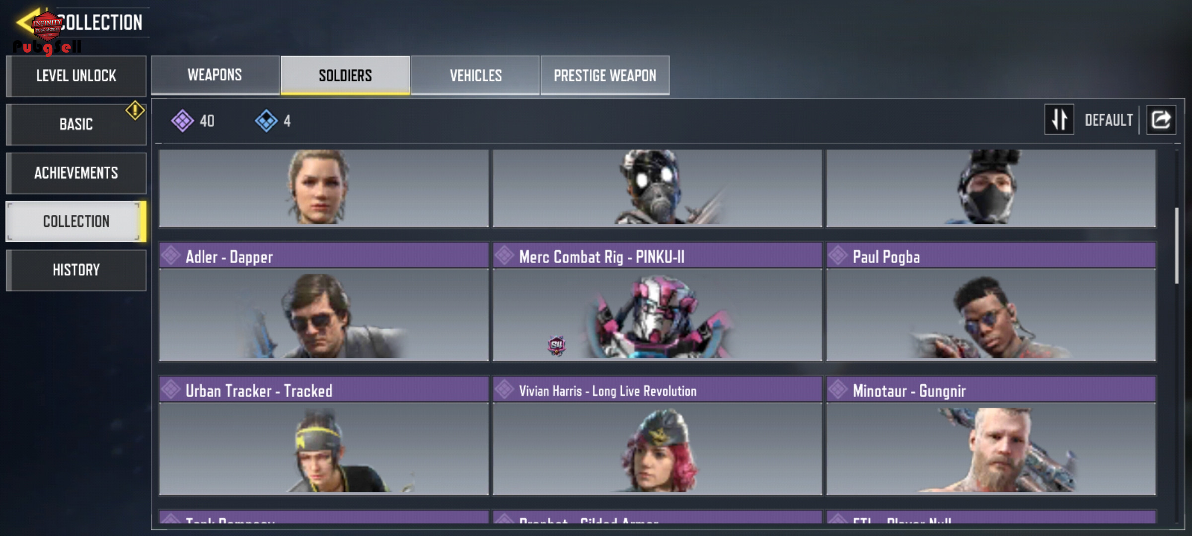Click the sort order arrows icon
Viewport: 1192px width, 536px height.
[x=1059, y=120]
